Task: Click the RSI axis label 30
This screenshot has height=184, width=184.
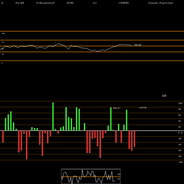Action: tap(3, 54)
